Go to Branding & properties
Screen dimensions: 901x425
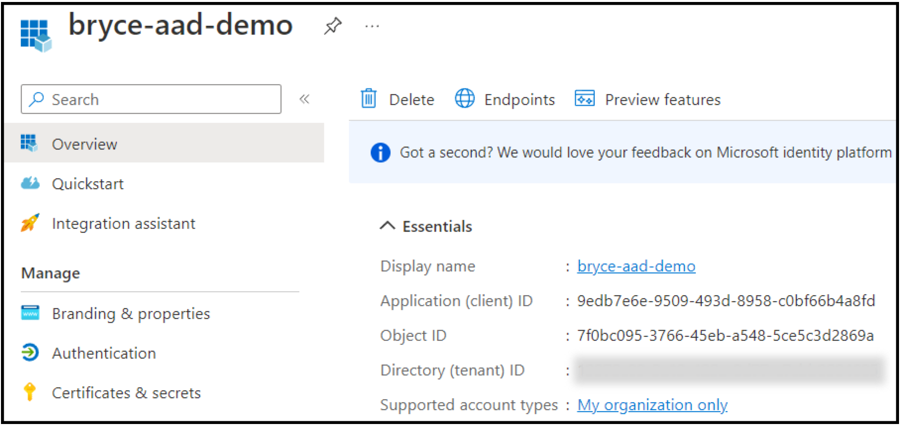[131, 314]
